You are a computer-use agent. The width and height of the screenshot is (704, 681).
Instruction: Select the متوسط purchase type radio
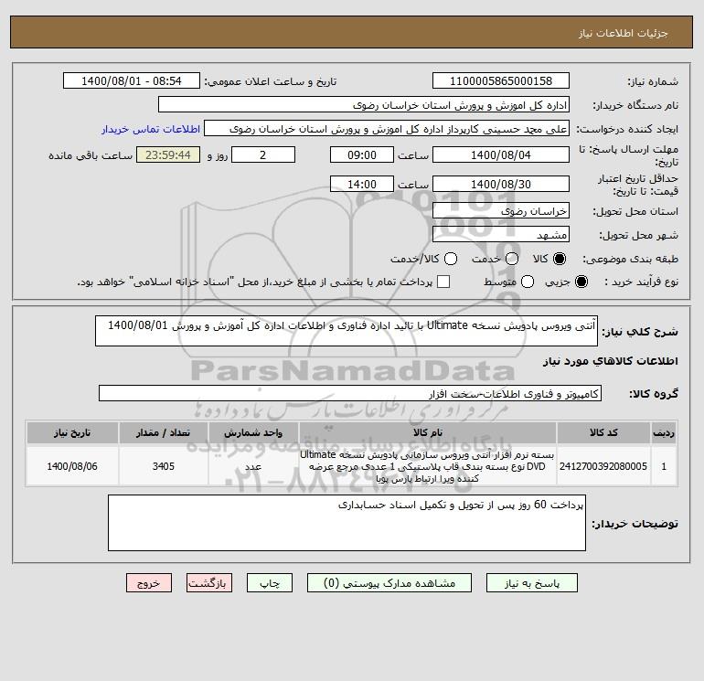coord(528,282)
